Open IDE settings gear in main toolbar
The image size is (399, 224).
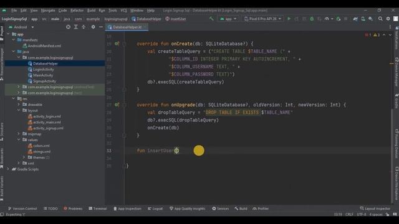[x=388, y=19]
